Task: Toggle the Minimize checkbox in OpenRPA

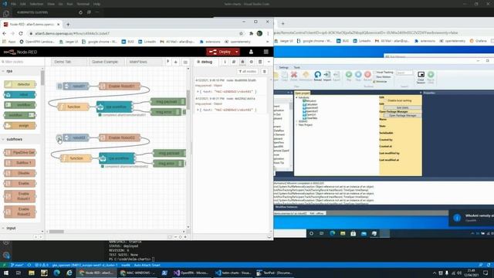Action: coord(374,82)
